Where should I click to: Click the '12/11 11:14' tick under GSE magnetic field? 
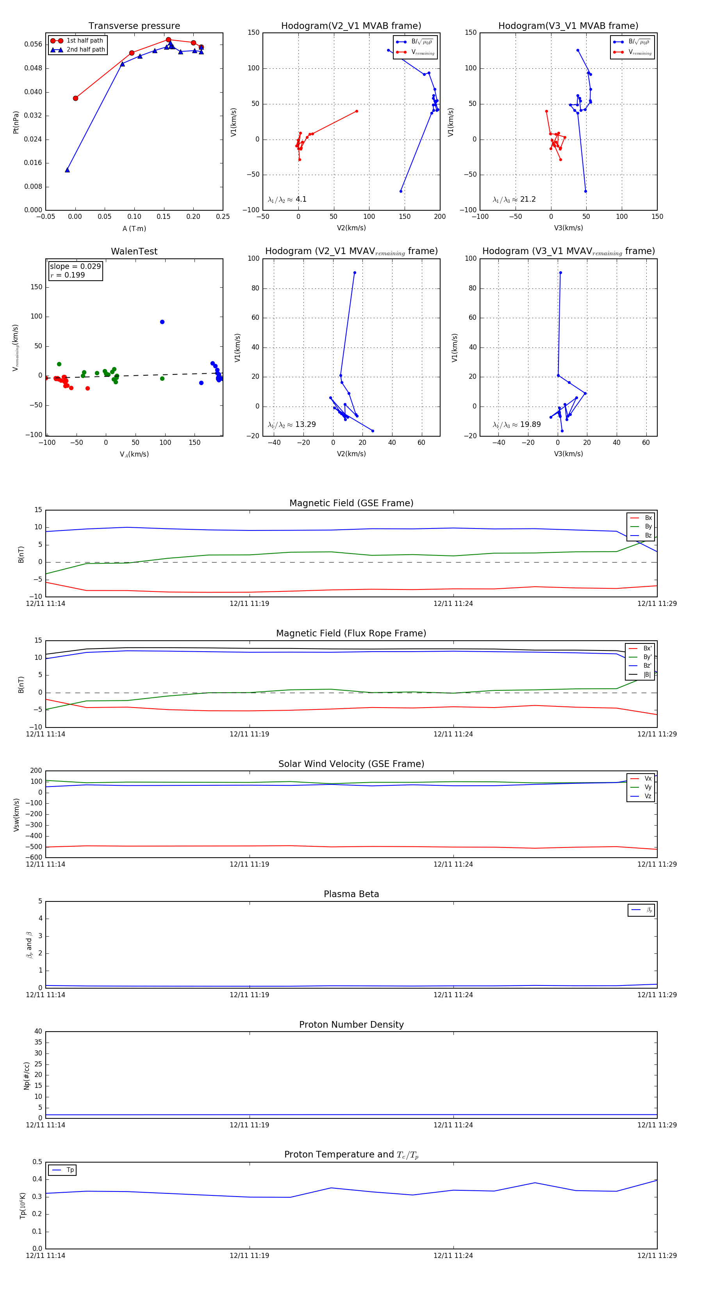pos(46,604)
